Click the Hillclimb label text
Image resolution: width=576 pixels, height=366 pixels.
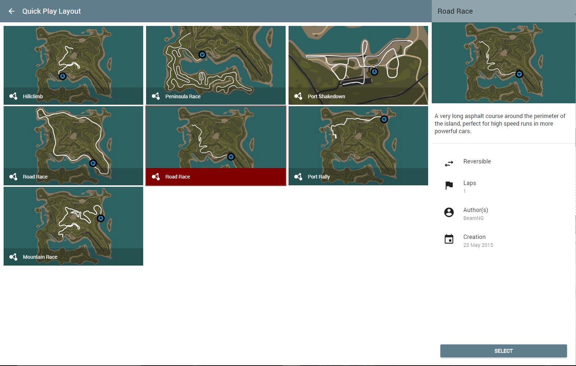click(x=33, y=96)
